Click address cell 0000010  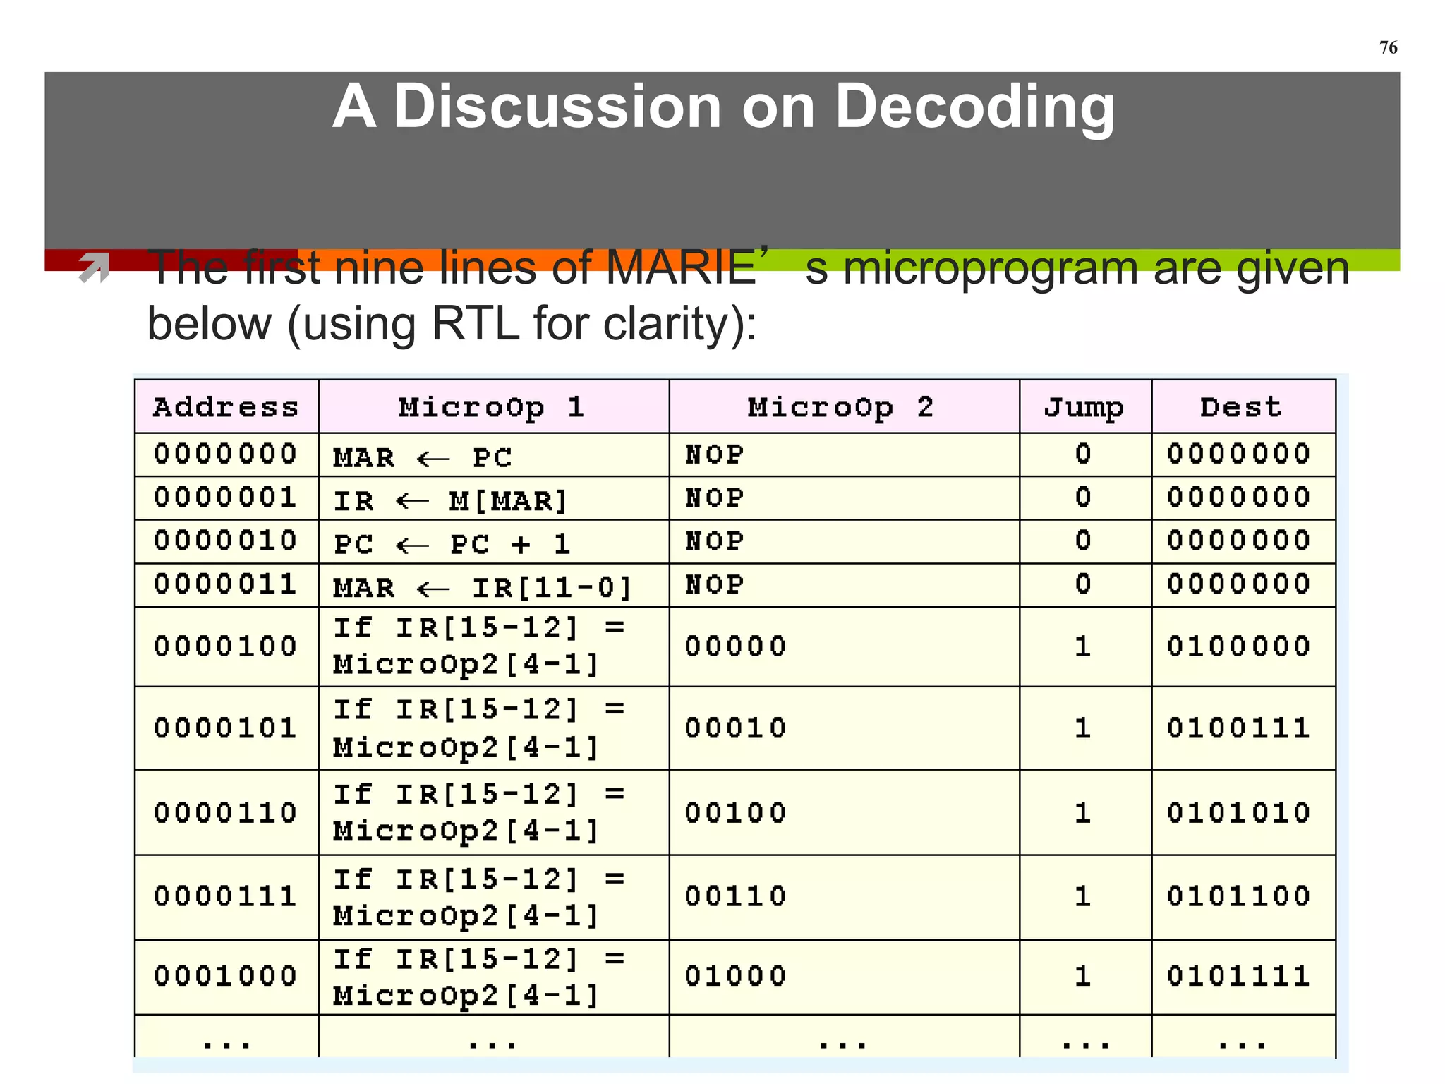point(226,541)
